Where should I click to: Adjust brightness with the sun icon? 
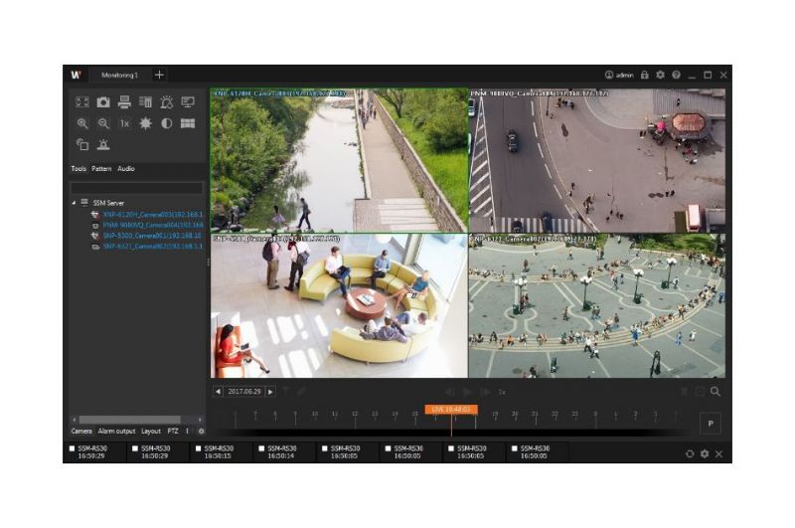pos(145,123)
